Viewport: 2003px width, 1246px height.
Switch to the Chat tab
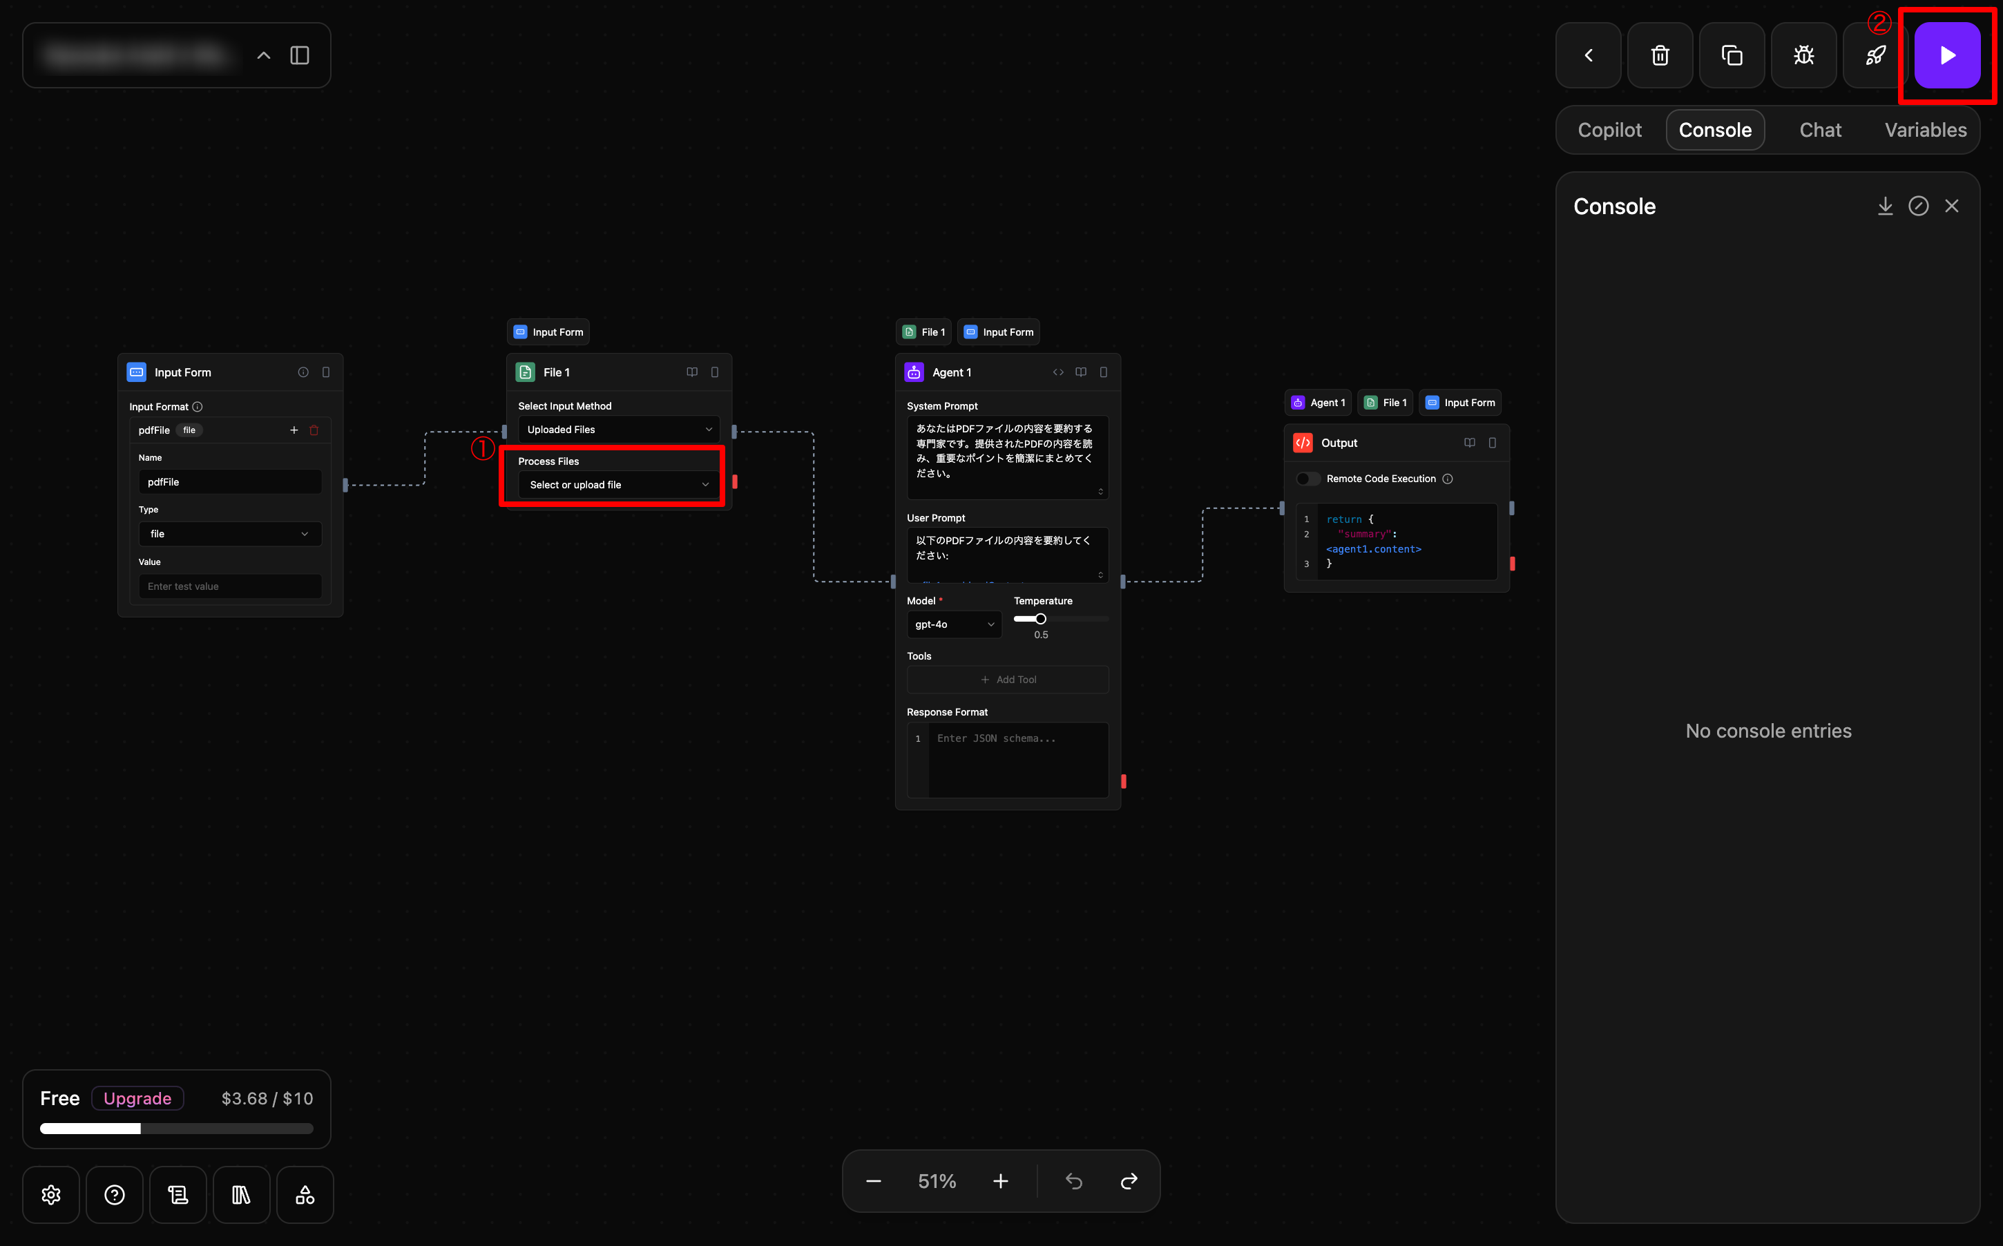coord(1820,131)
